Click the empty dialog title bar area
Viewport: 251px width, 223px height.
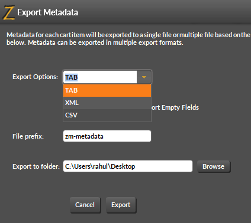click(x=164, y=12)
